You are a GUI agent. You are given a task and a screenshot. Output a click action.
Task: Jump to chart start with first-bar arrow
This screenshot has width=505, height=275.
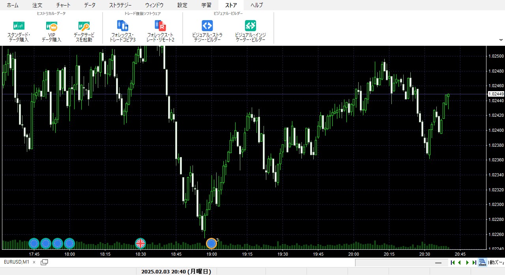click(x=453, y=262)
